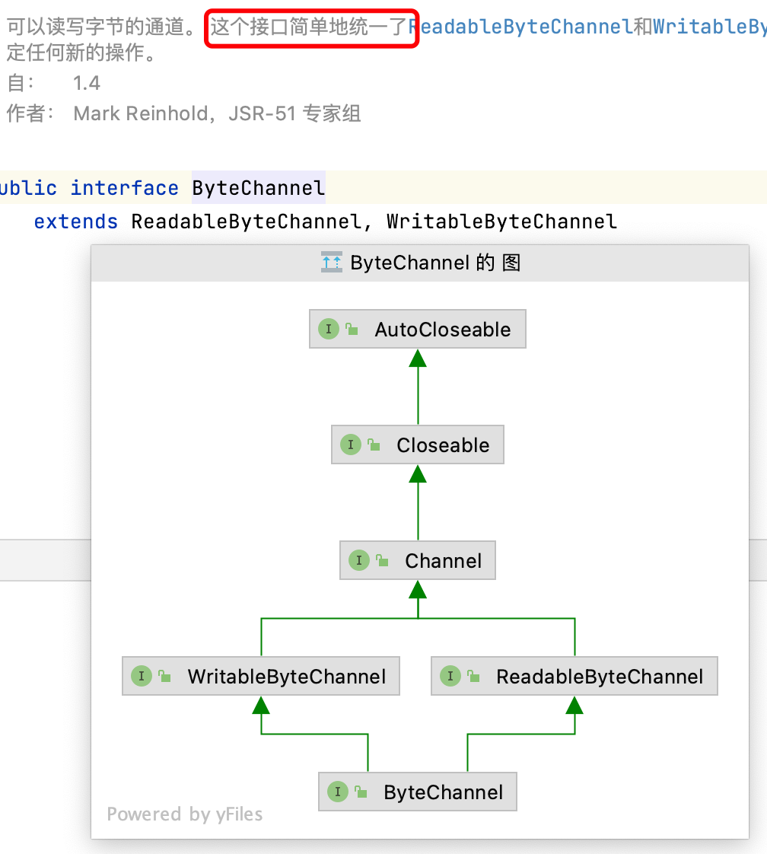Screen dimensions: 767x854
Task: Click the green lock icon on AutoCloseable
Action: [x=352, y=330]
